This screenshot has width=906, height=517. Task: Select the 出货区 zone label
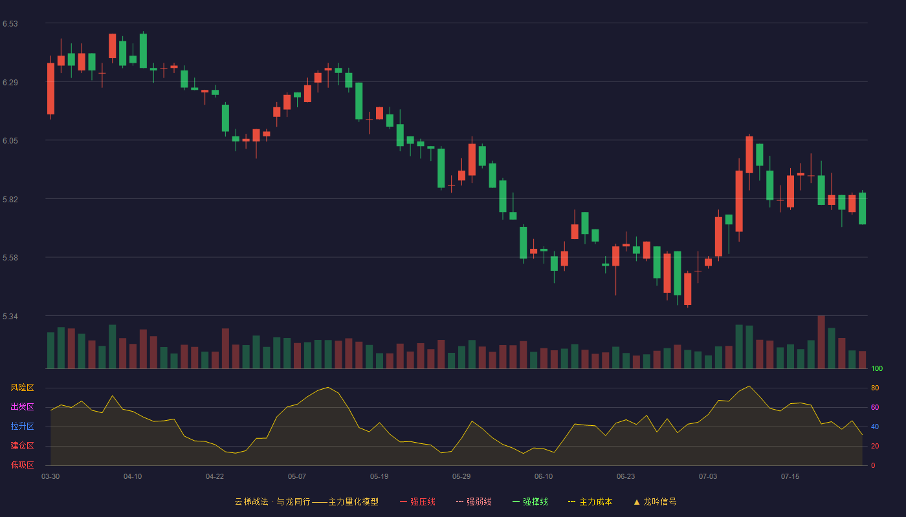tap(22, 407)
